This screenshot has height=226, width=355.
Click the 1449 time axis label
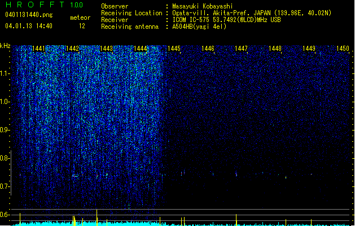[309, 49]
